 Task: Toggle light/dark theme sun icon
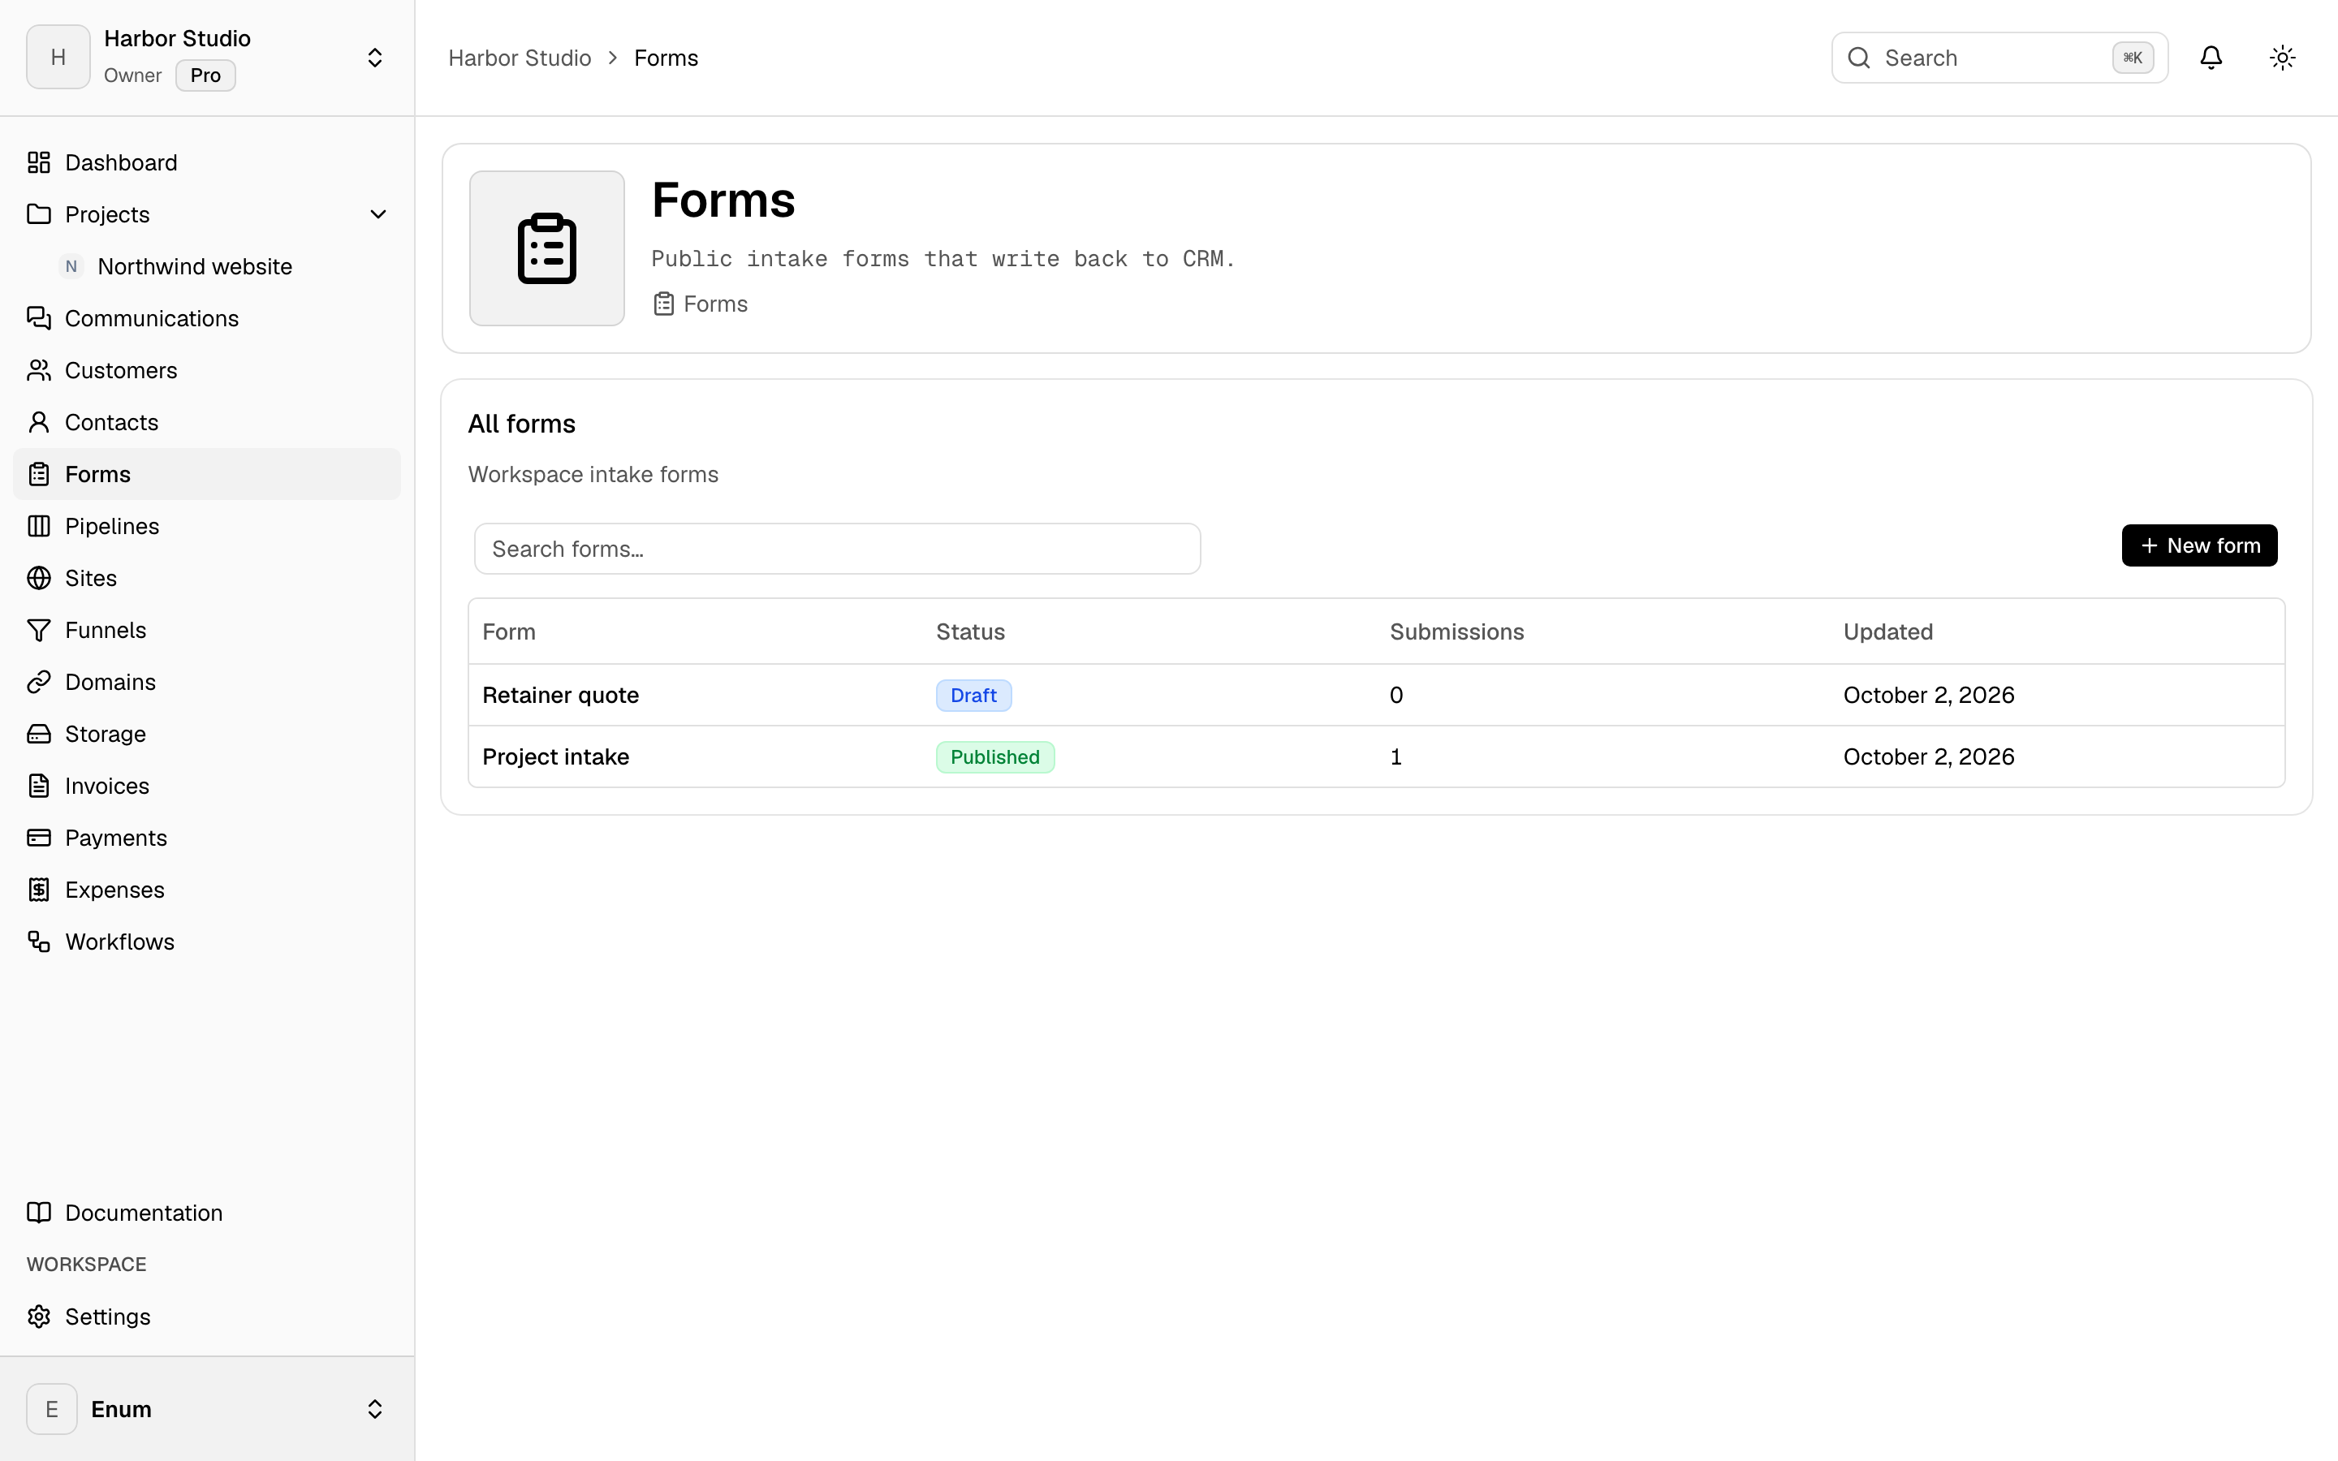[2282, 58]
